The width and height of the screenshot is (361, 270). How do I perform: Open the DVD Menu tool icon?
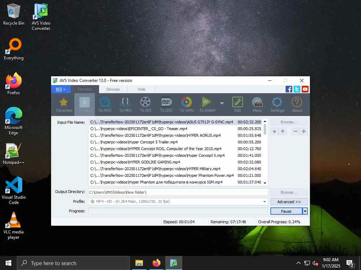click(x=257, y=105)
